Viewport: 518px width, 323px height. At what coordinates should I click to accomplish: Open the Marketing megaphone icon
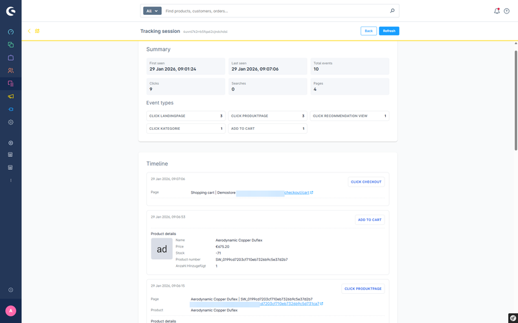click(10, 96)
